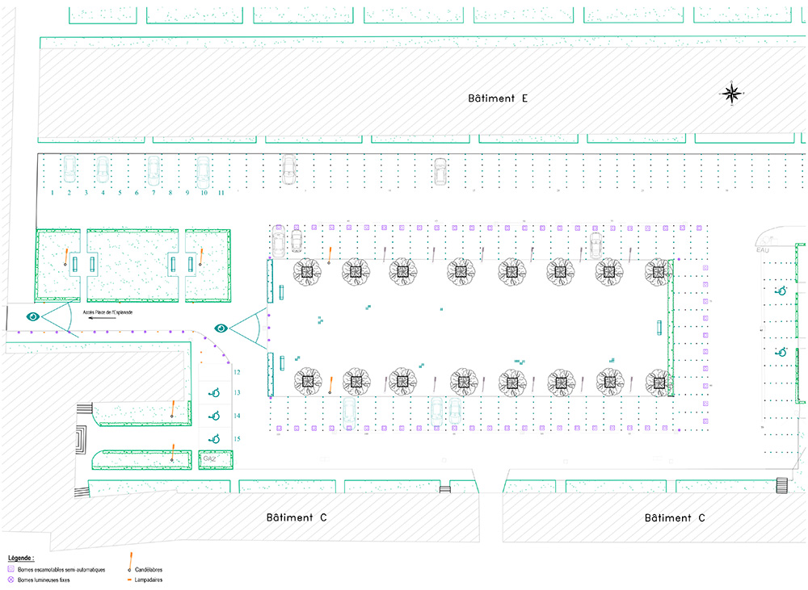Click the wheelchair parking symbol just below EAU
This screenshot has width=808, height=590.
(x=781, y=291)
